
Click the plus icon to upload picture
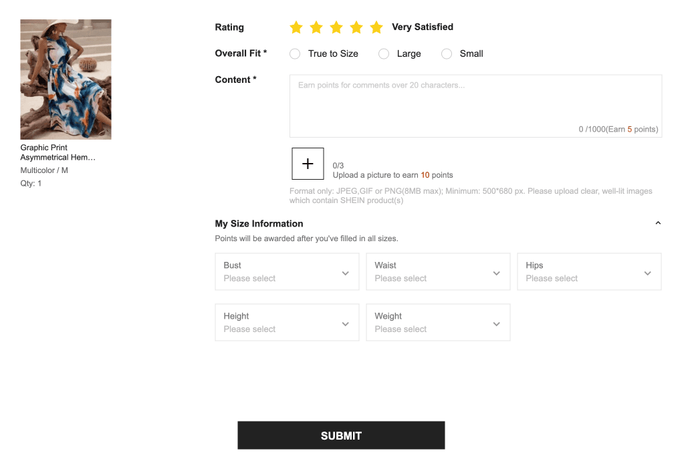[308, 164]
